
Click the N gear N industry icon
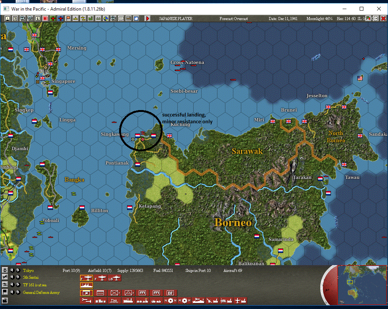tap(170, 301)
